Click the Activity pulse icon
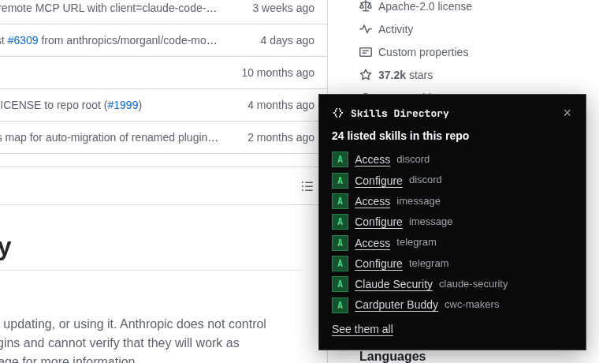Screen dimensions: 599x363 click(366, 29)
